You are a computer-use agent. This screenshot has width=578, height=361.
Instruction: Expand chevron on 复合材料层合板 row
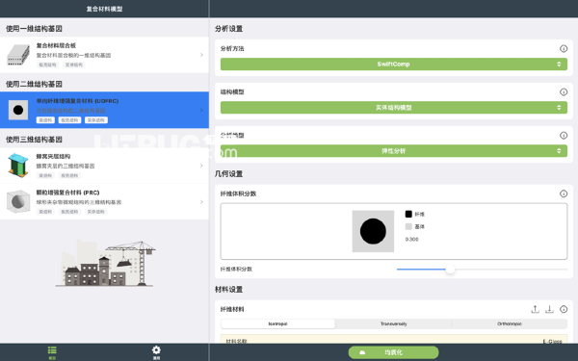tap(201, 55)
